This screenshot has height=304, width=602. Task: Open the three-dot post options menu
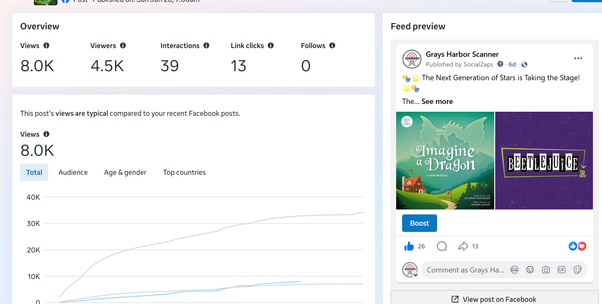(x=578, y=58)
